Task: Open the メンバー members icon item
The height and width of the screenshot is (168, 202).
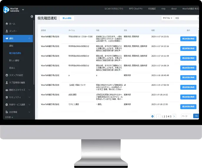Action: 7,31
